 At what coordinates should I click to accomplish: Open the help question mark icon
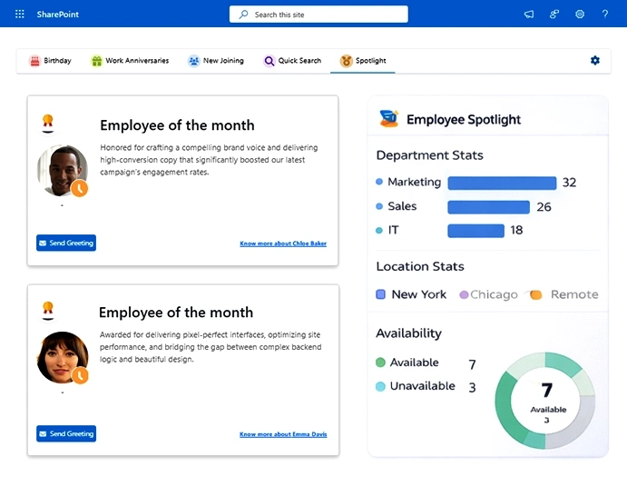click(x=605, y=15)
